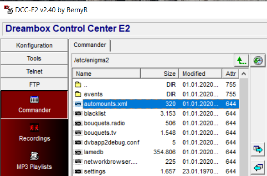
Task: Click the /etc/enigma2 path field
Action: pyautogui.click(x=153, y=60)
